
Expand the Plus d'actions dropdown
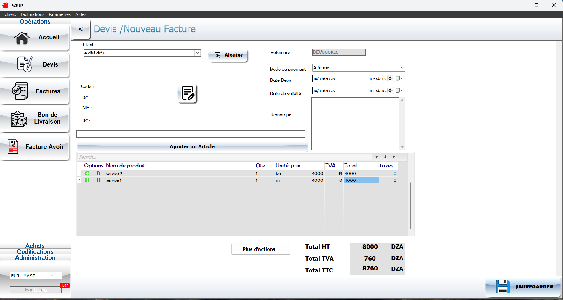287,249
